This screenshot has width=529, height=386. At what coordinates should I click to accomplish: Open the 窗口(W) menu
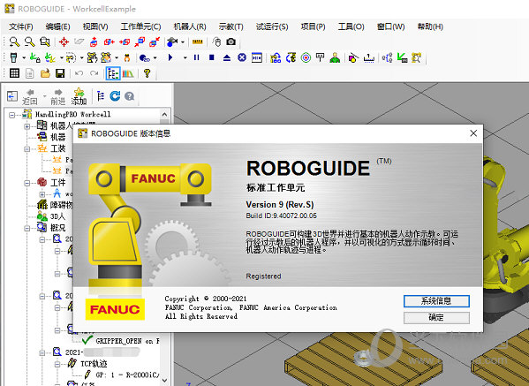click(x=391, y=26)
